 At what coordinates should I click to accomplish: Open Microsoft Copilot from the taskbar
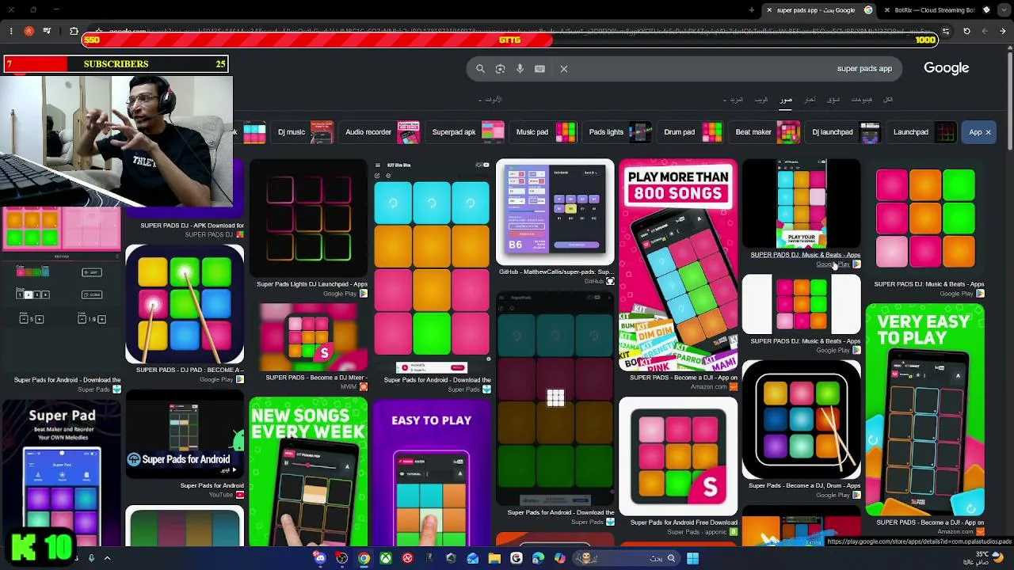point(560,558)
